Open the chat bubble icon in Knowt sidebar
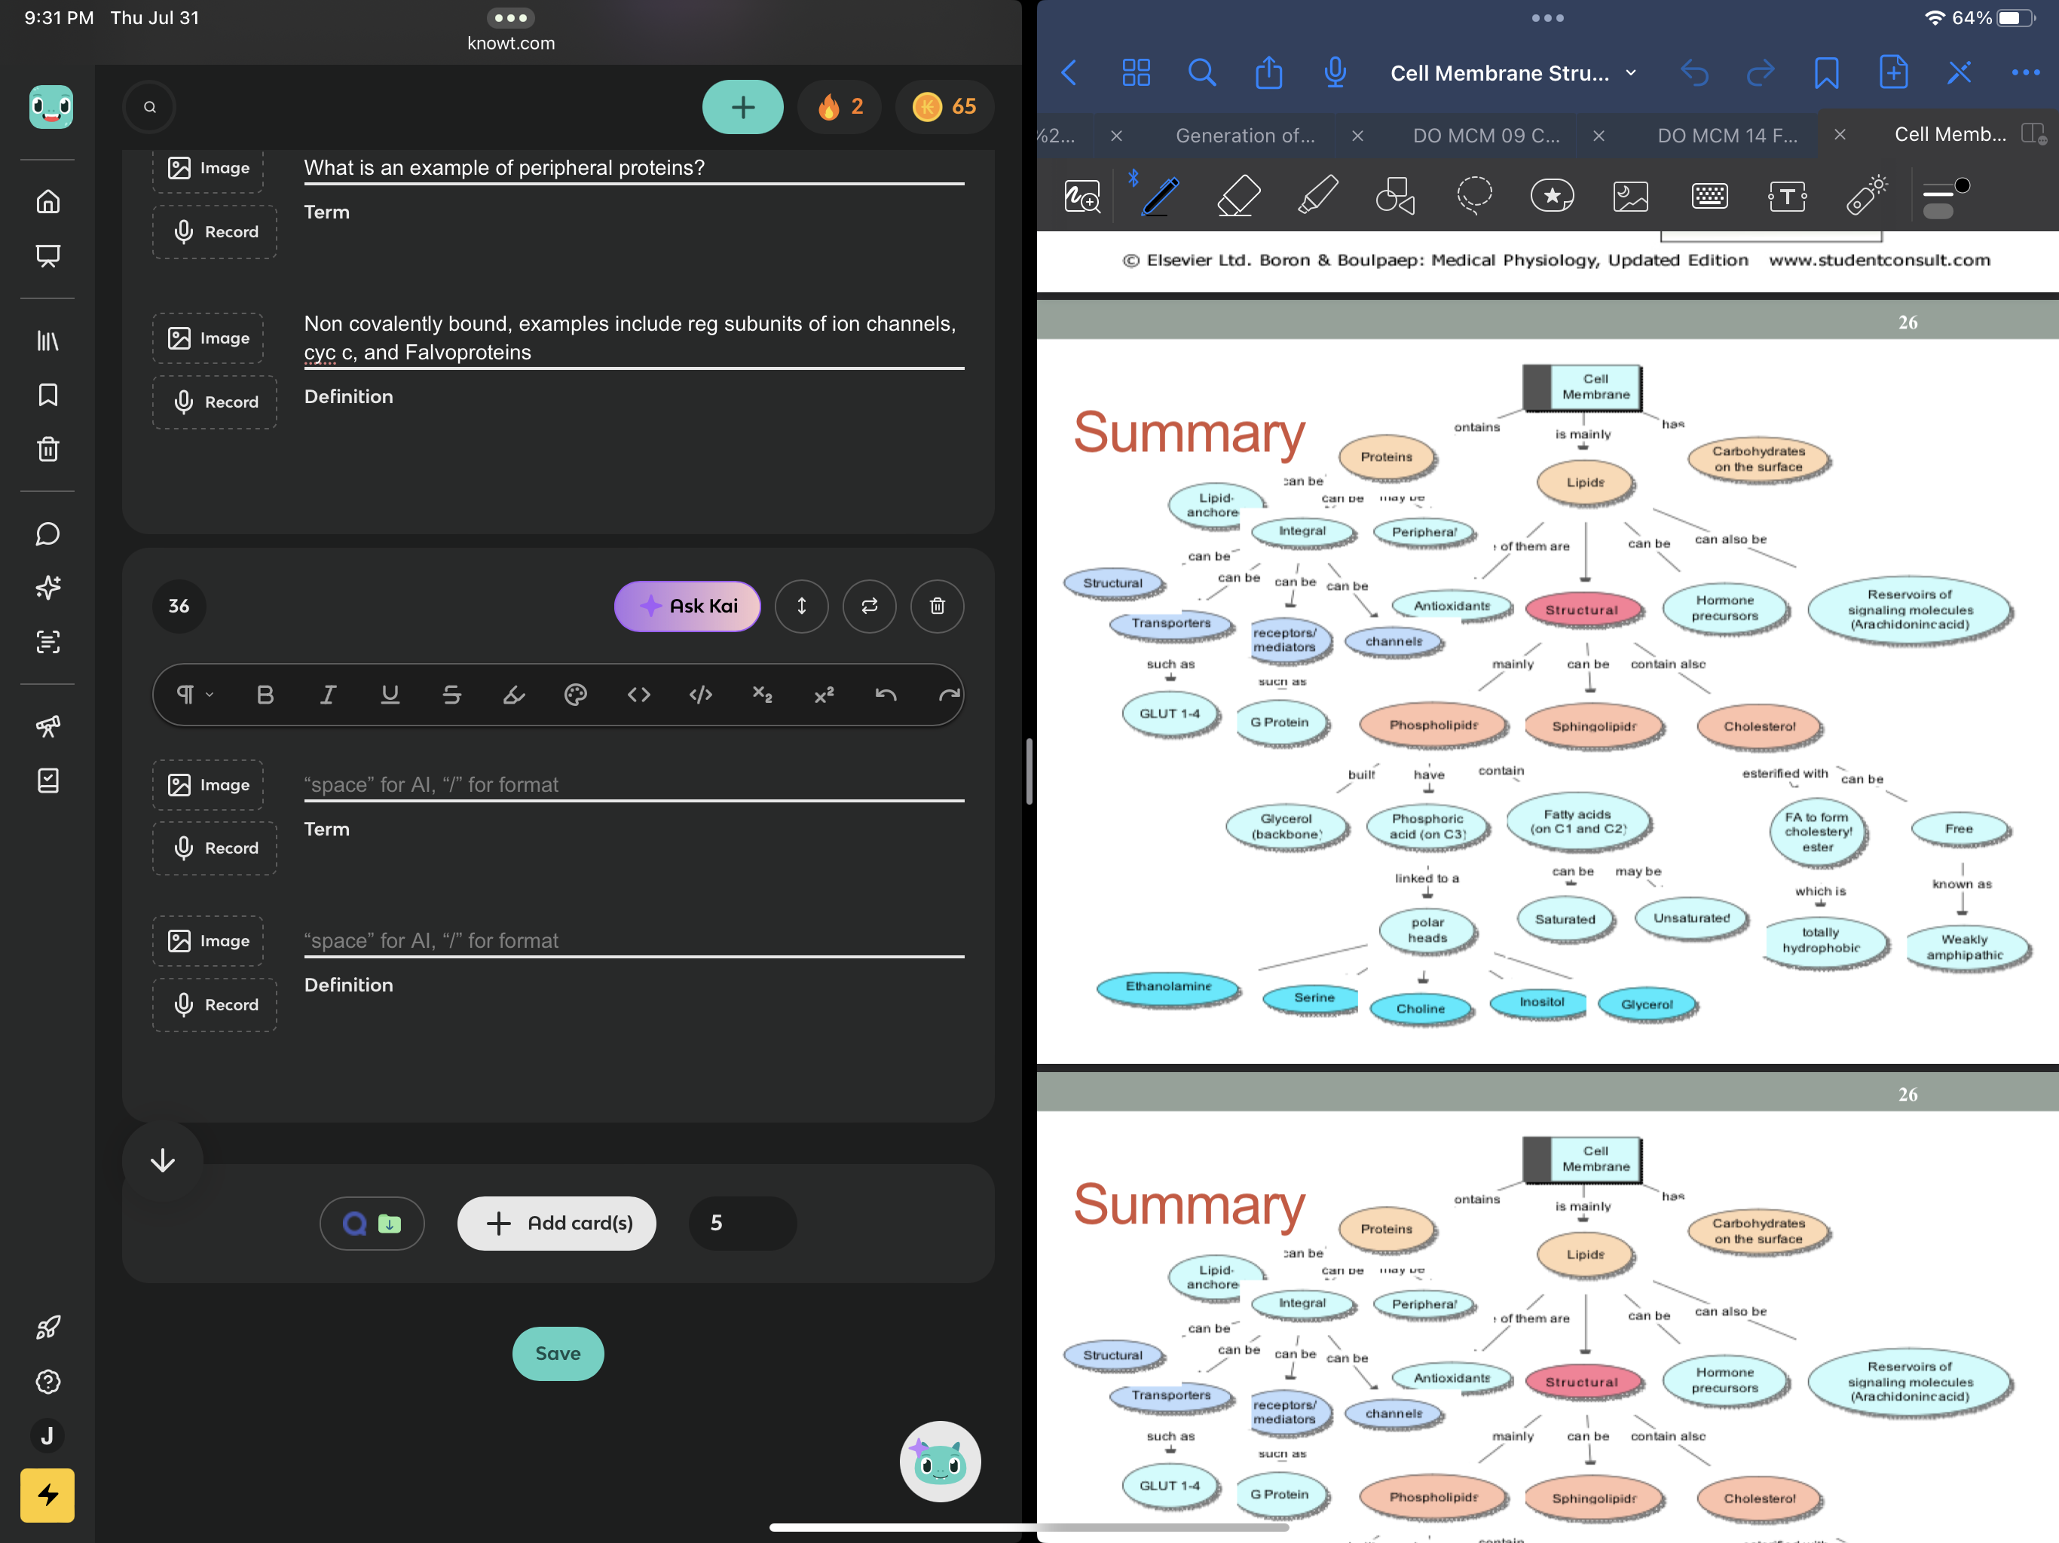The image size is (2059, 1543). (47, 533)
